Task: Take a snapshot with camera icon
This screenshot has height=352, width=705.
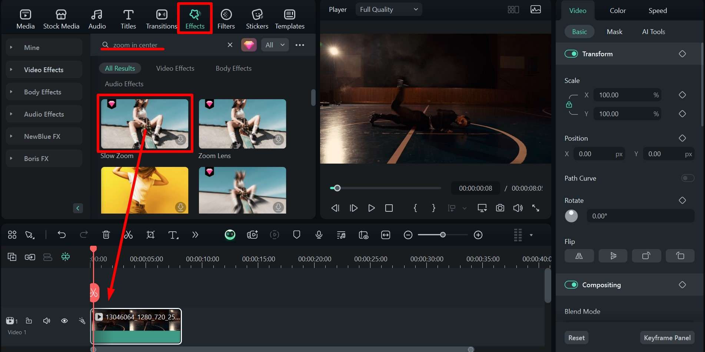Action: [500, 208]
